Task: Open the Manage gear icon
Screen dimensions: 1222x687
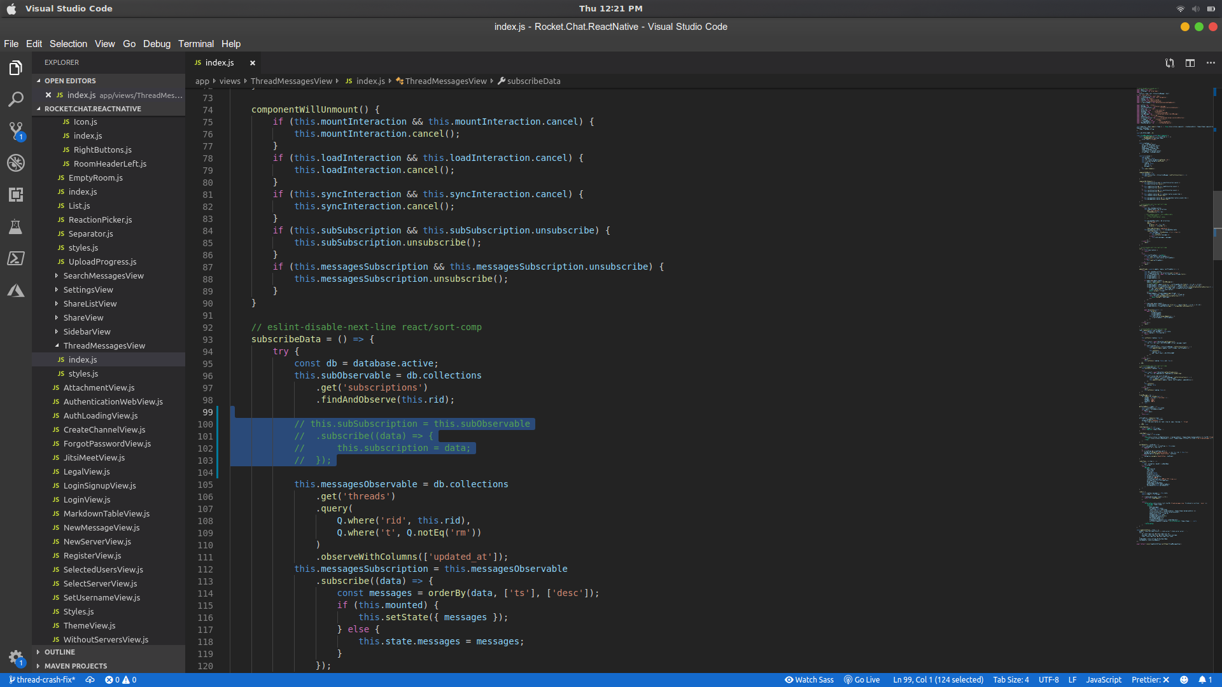Action: click(x=16, y=658)
